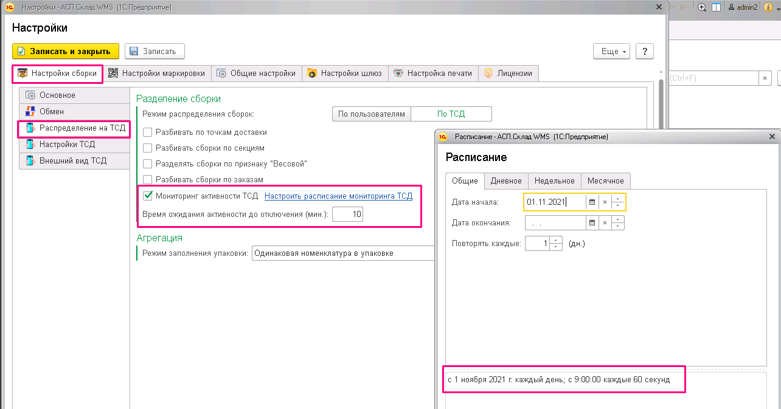Viewport: 781px width, 409px height.
Task: Switch distribution mode to По пользователям
Action: pyautogui.click(x=372, y=114)
